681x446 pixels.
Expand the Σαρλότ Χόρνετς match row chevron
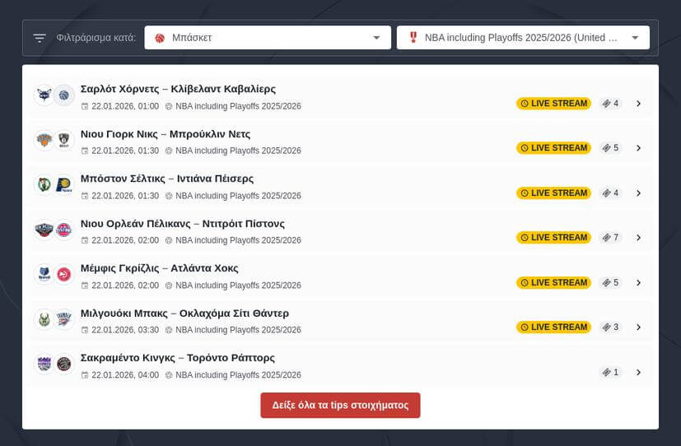(638, 104)
